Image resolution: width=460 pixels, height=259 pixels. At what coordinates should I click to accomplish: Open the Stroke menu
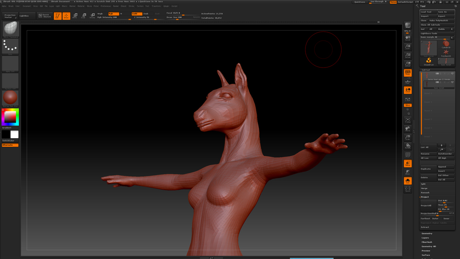132,6
